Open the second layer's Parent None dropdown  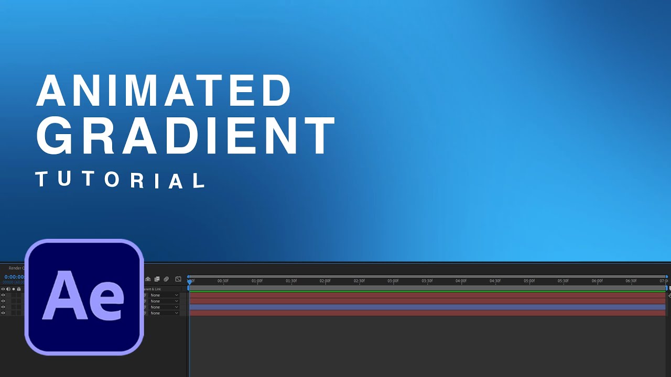click(164, 301)
